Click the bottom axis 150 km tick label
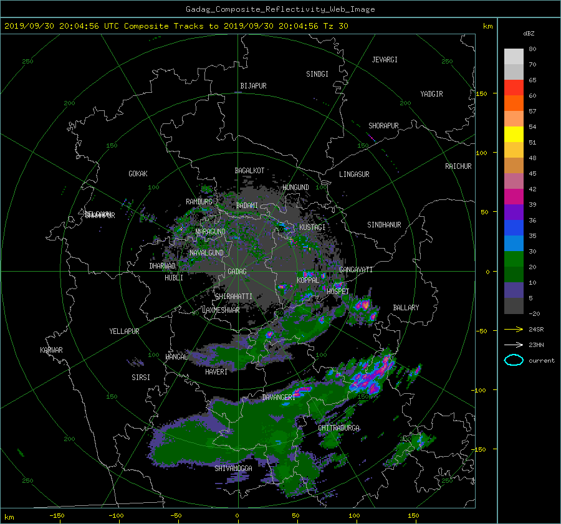 coord(413,516)
